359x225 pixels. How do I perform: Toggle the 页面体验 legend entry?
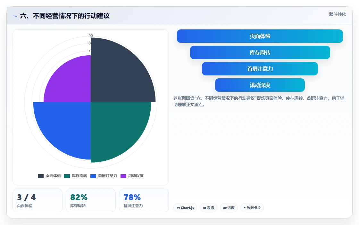49,176
